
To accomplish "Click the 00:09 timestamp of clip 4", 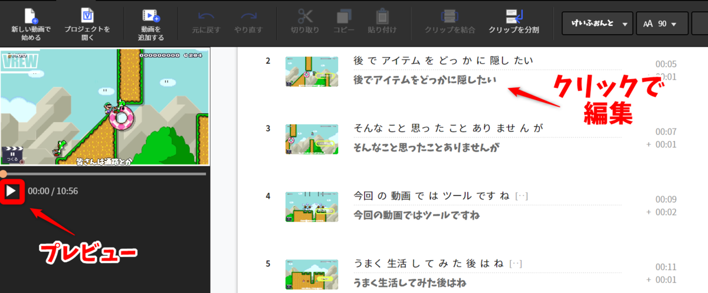I will (666, 199).
